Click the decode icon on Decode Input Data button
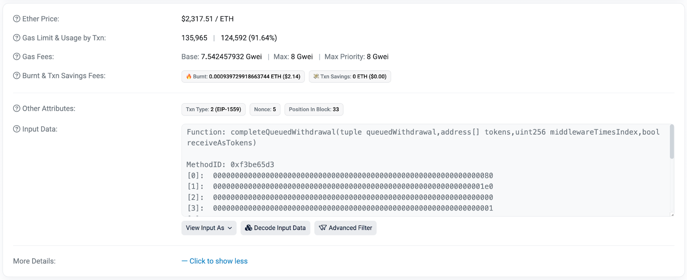The width and height of the screenshot is (687, 280). [248, 228]
